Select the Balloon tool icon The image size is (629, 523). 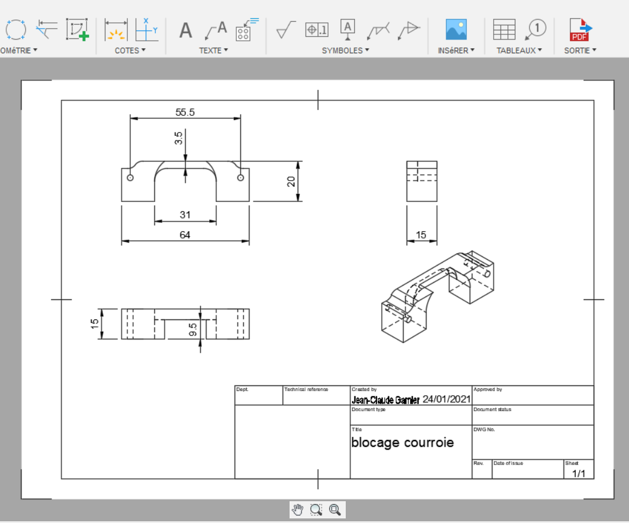[x=536, y=30]
